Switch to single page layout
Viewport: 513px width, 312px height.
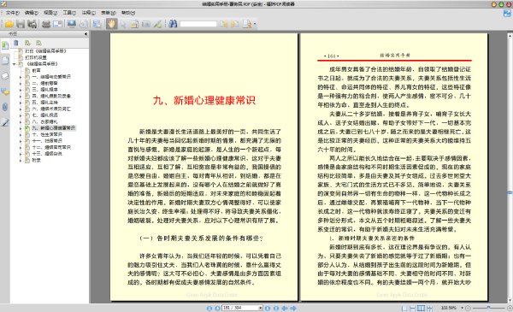click(404, 308)
